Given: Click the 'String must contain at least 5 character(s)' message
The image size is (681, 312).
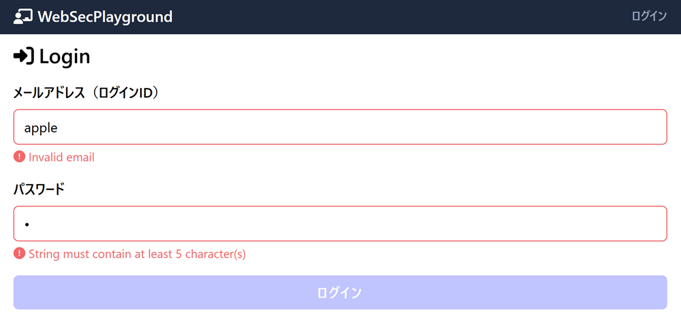Looking at the screenshot, I should pyautogui.click(x=137, y=254).
